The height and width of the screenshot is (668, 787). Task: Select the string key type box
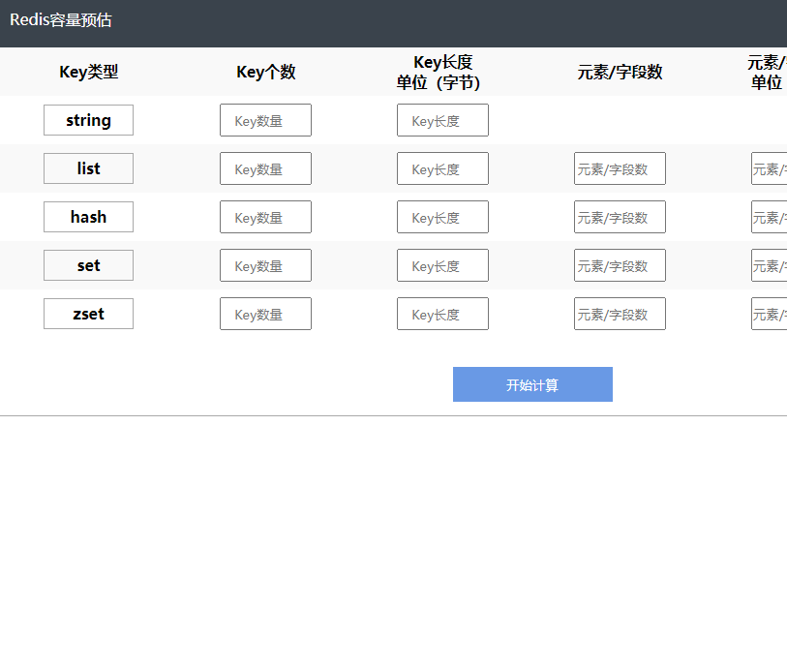[88, 120]
